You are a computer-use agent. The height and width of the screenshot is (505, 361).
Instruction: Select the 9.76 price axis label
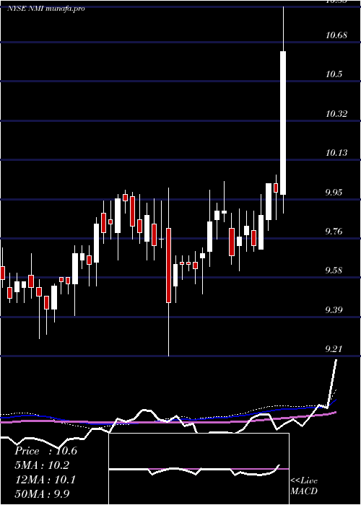click(335, 231)
